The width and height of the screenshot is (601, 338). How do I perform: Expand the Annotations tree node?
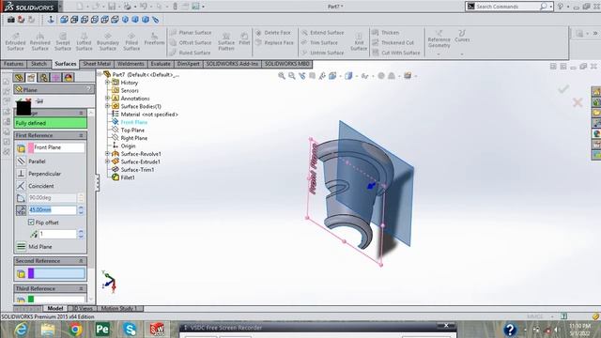108,98
